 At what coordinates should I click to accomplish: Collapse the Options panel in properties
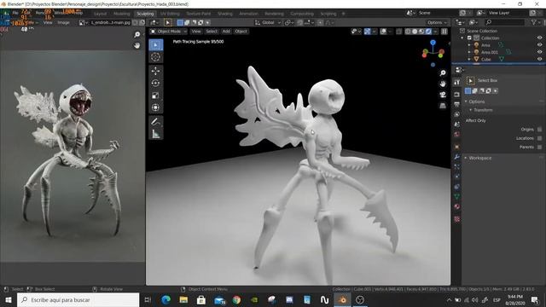[466, 101]
